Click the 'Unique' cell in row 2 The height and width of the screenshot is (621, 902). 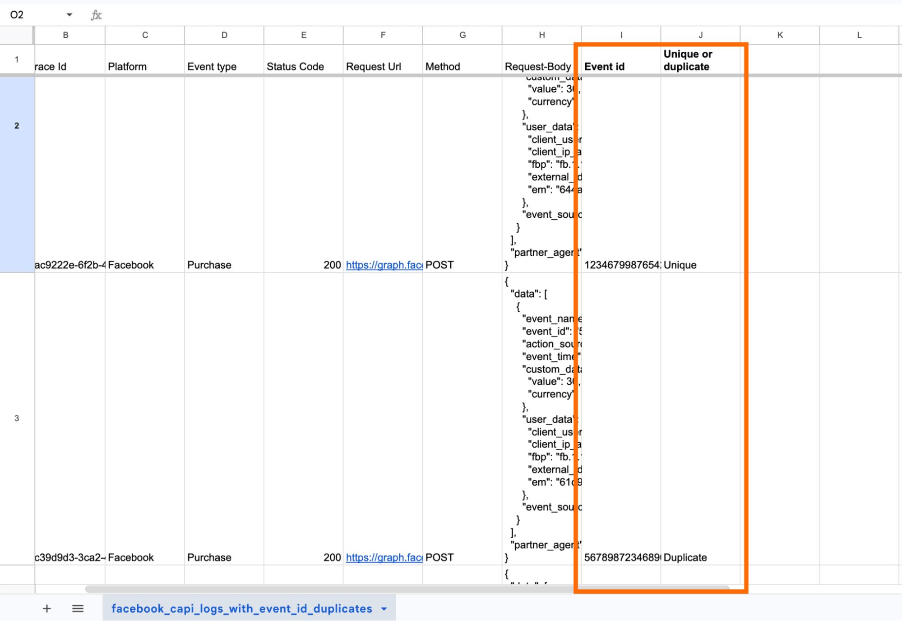tap(701, 174)
